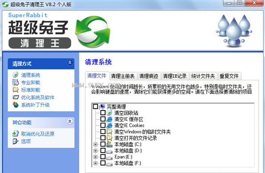Collapse the 清理方式 panel
Viewport: 265px width, 173px height.
pyautogui.click(x=70, y=63)
